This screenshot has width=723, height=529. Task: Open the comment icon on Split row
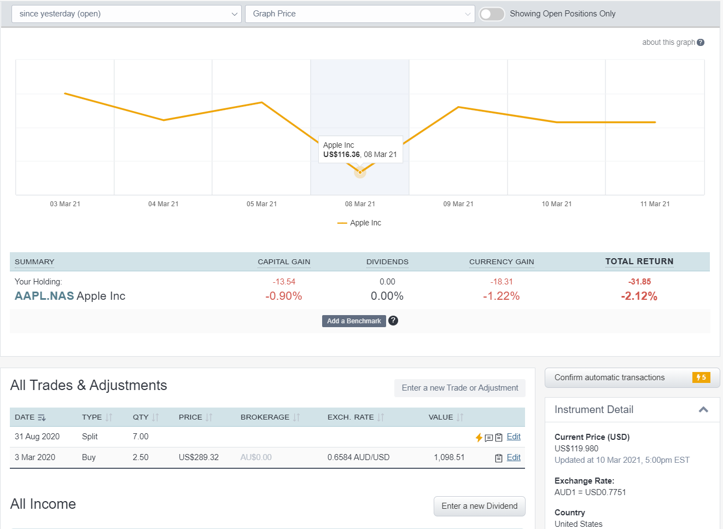coord(489,438)
